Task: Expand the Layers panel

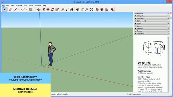Action: [x=152, y=26]
